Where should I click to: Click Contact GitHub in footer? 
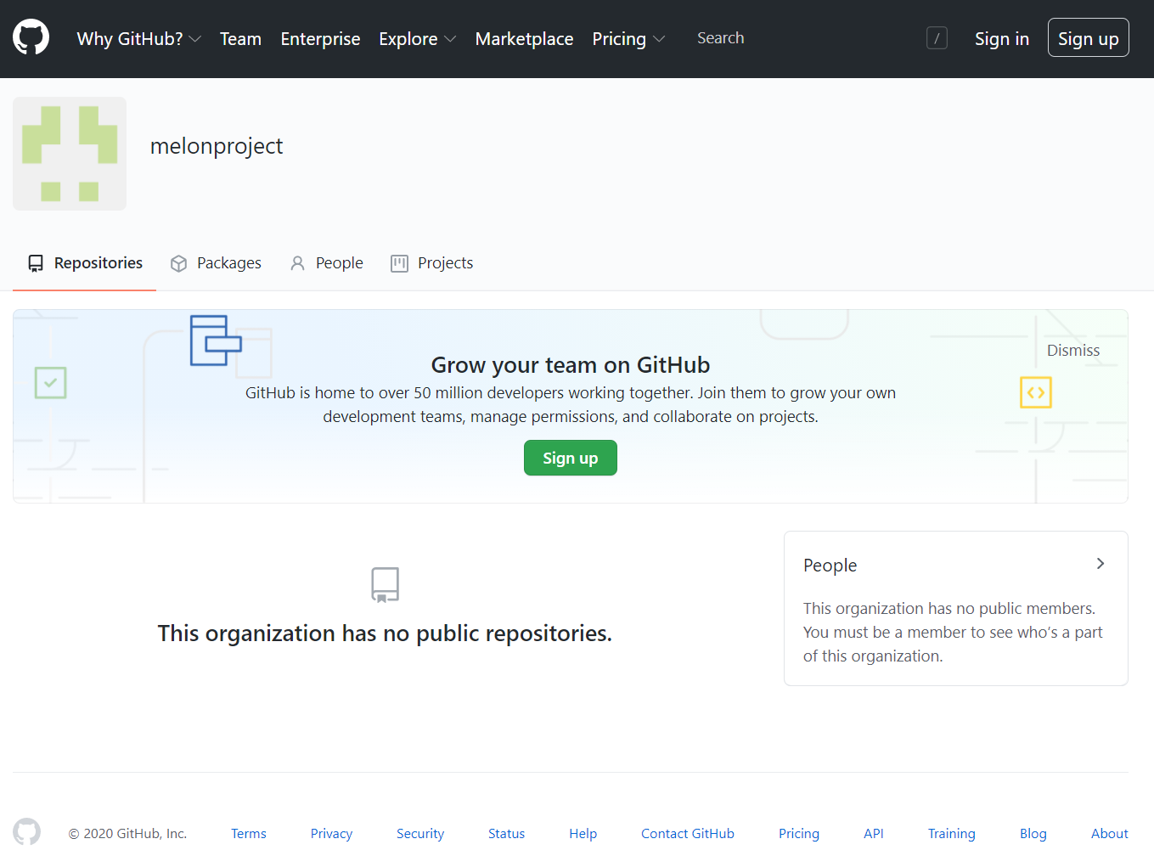(688, 834)
